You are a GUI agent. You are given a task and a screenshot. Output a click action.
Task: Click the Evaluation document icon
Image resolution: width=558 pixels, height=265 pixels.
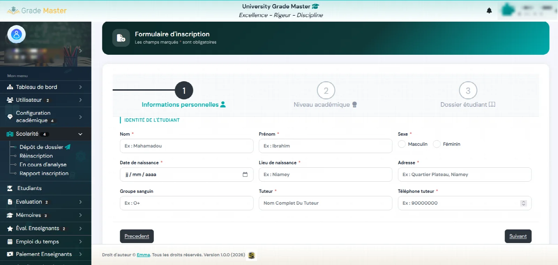10,202
